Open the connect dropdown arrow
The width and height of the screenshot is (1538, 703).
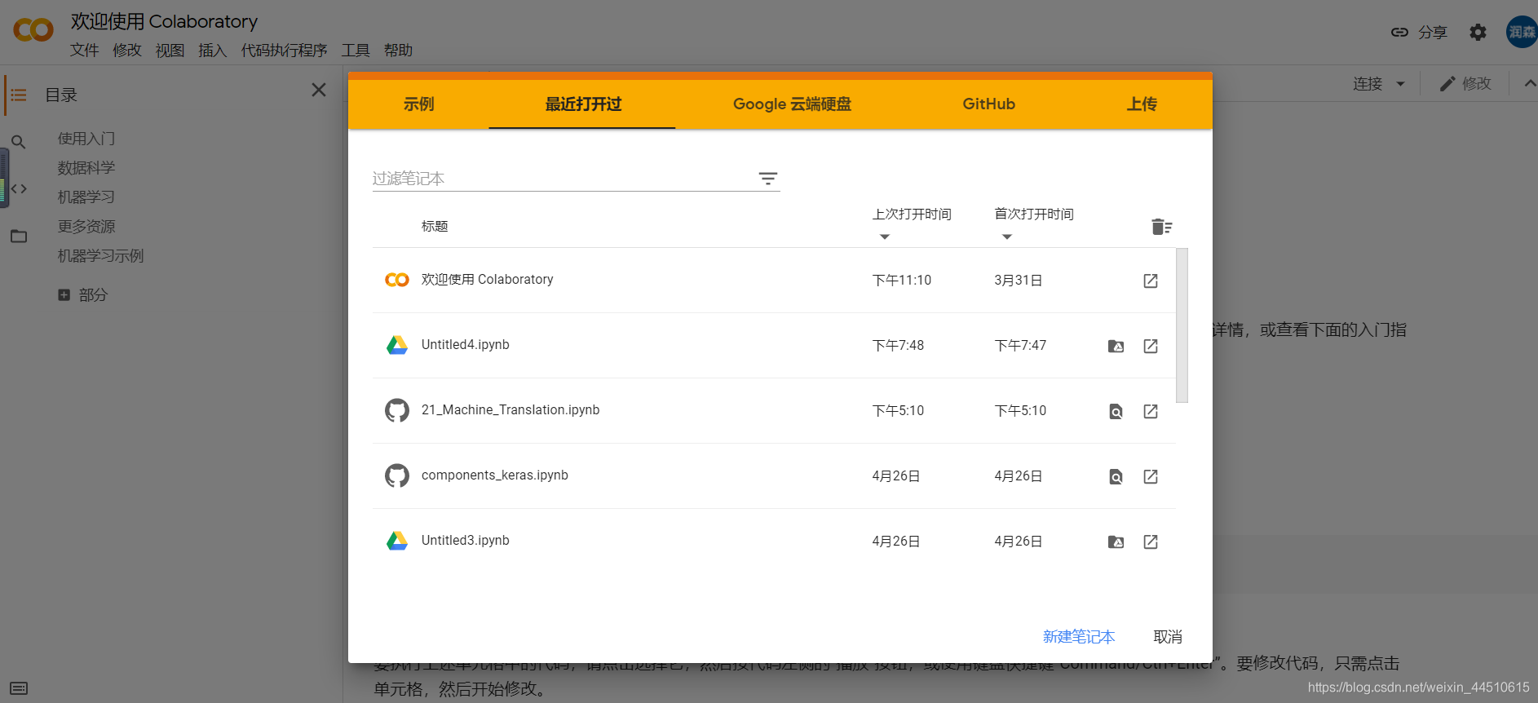[1400, 83]
